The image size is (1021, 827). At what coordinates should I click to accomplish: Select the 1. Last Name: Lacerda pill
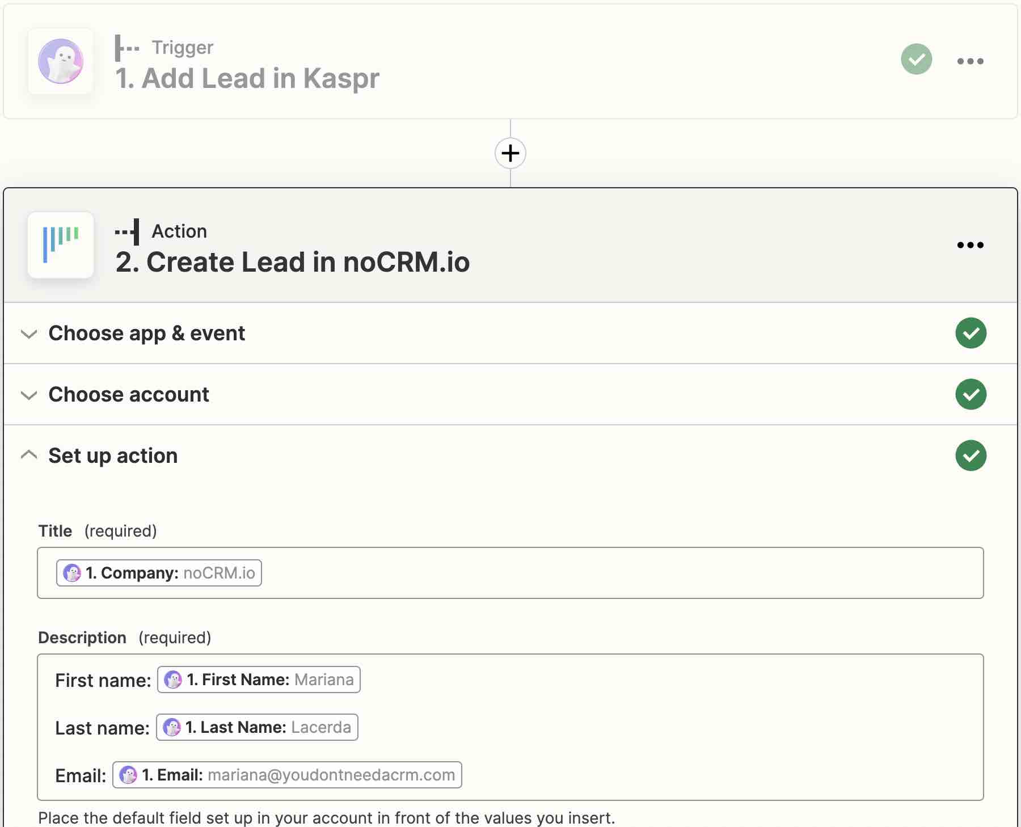pyautogui.click(x=256, y=727)
